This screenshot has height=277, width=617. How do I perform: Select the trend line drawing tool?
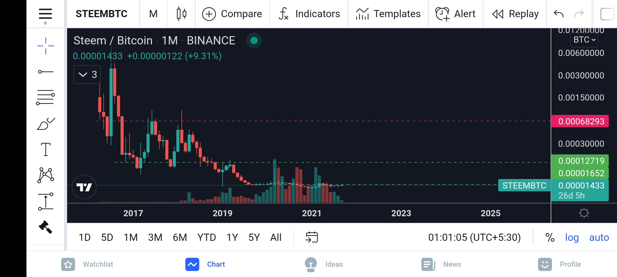pos(46,72)
